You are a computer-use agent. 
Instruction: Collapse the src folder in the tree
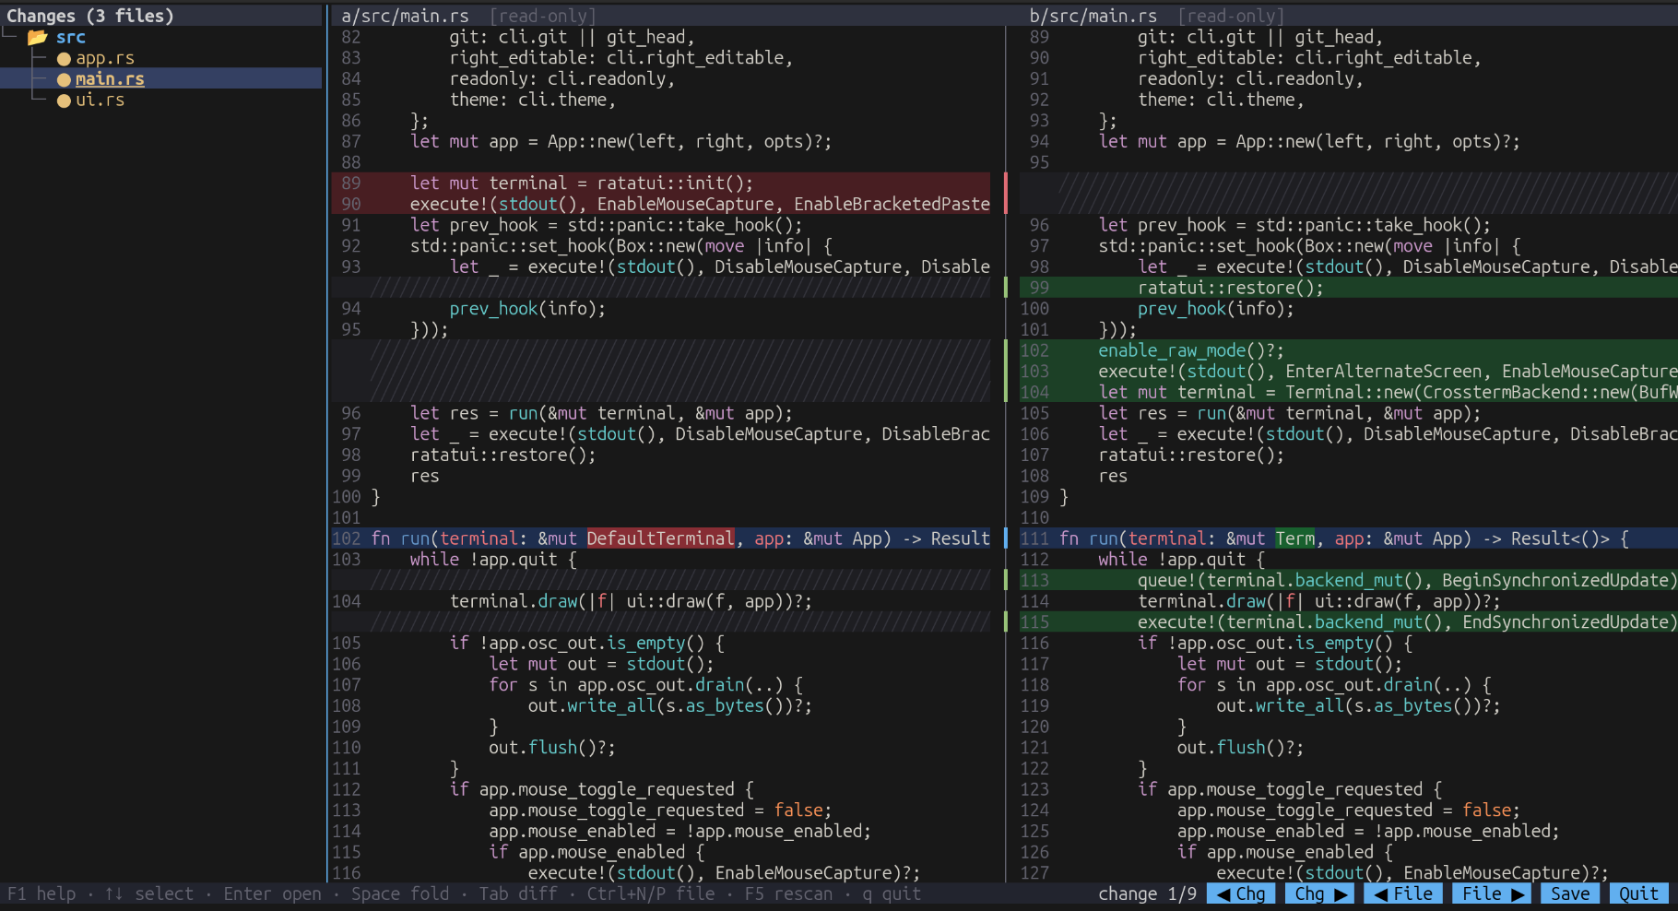click(70, 38)
